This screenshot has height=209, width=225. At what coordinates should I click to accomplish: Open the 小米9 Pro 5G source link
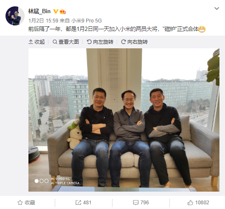(87, 21)
